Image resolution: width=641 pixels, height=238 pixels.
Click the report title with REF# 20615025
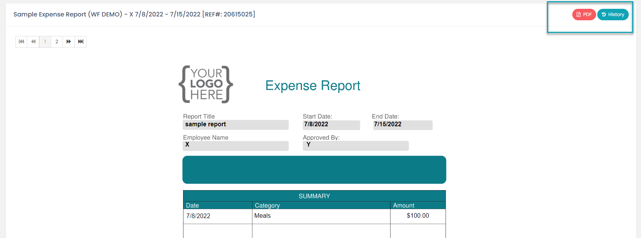click(134, 15)
